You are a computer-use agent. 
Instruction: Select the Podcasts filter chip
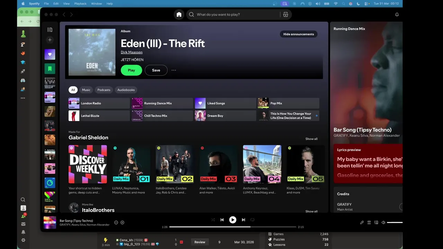[104, 90]
